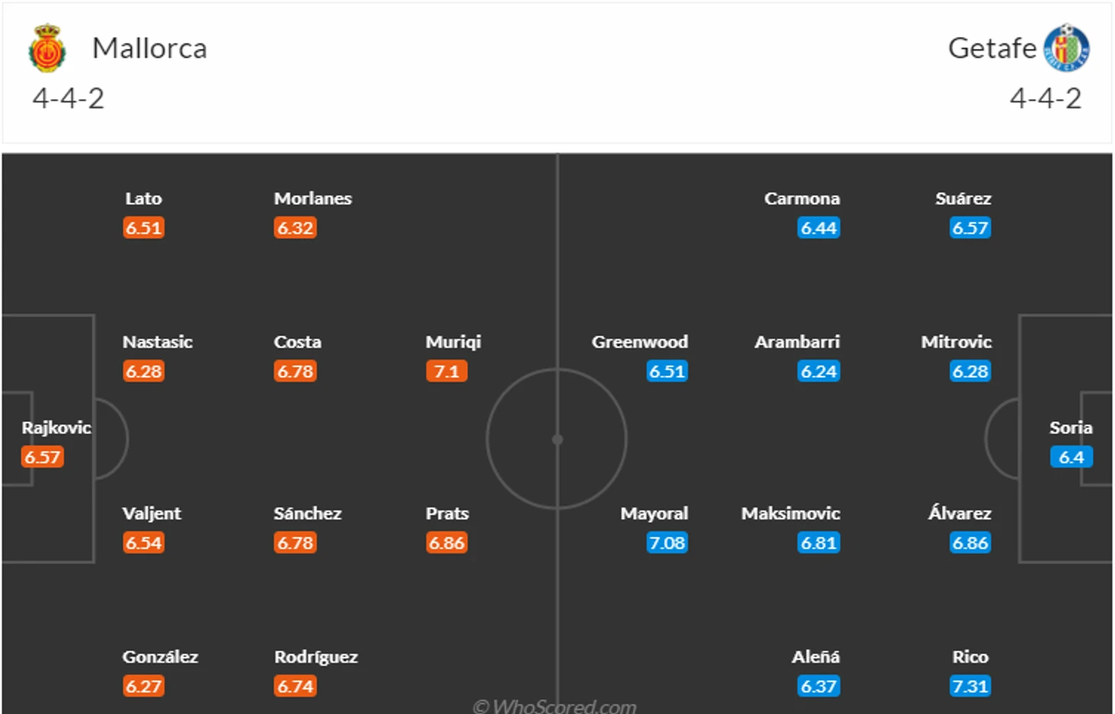This screenshot has width=1115, height=714.
Task: Click Soria's 6.4 goalkeeper rating badge
Action: [x=1071, y=457]
